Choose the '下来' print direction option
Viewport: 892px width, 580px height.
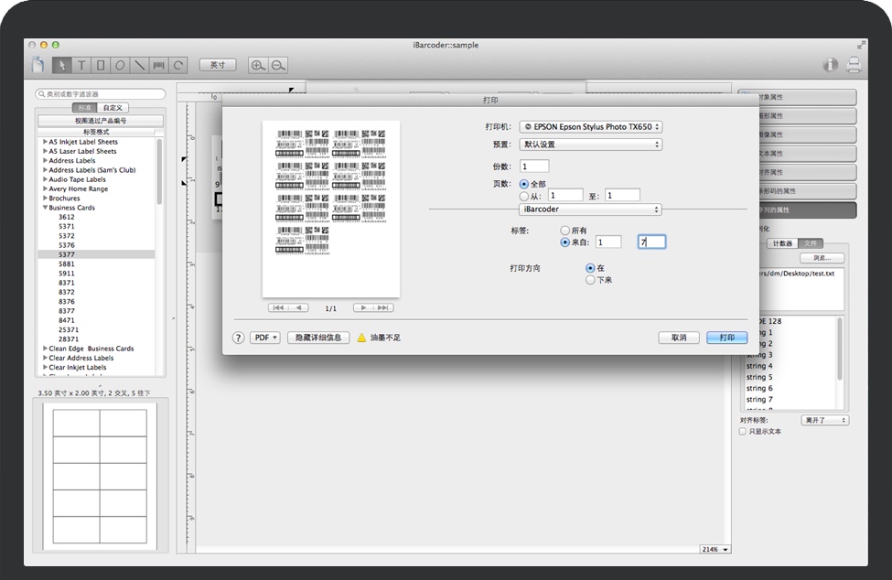[x=590, y=280]
